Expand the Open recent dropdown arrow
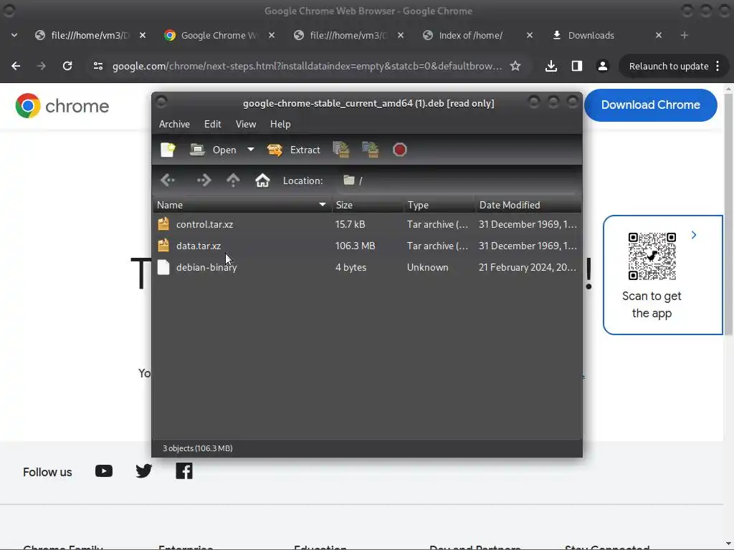Screen dimensions: 734x550 click(251, 150)
